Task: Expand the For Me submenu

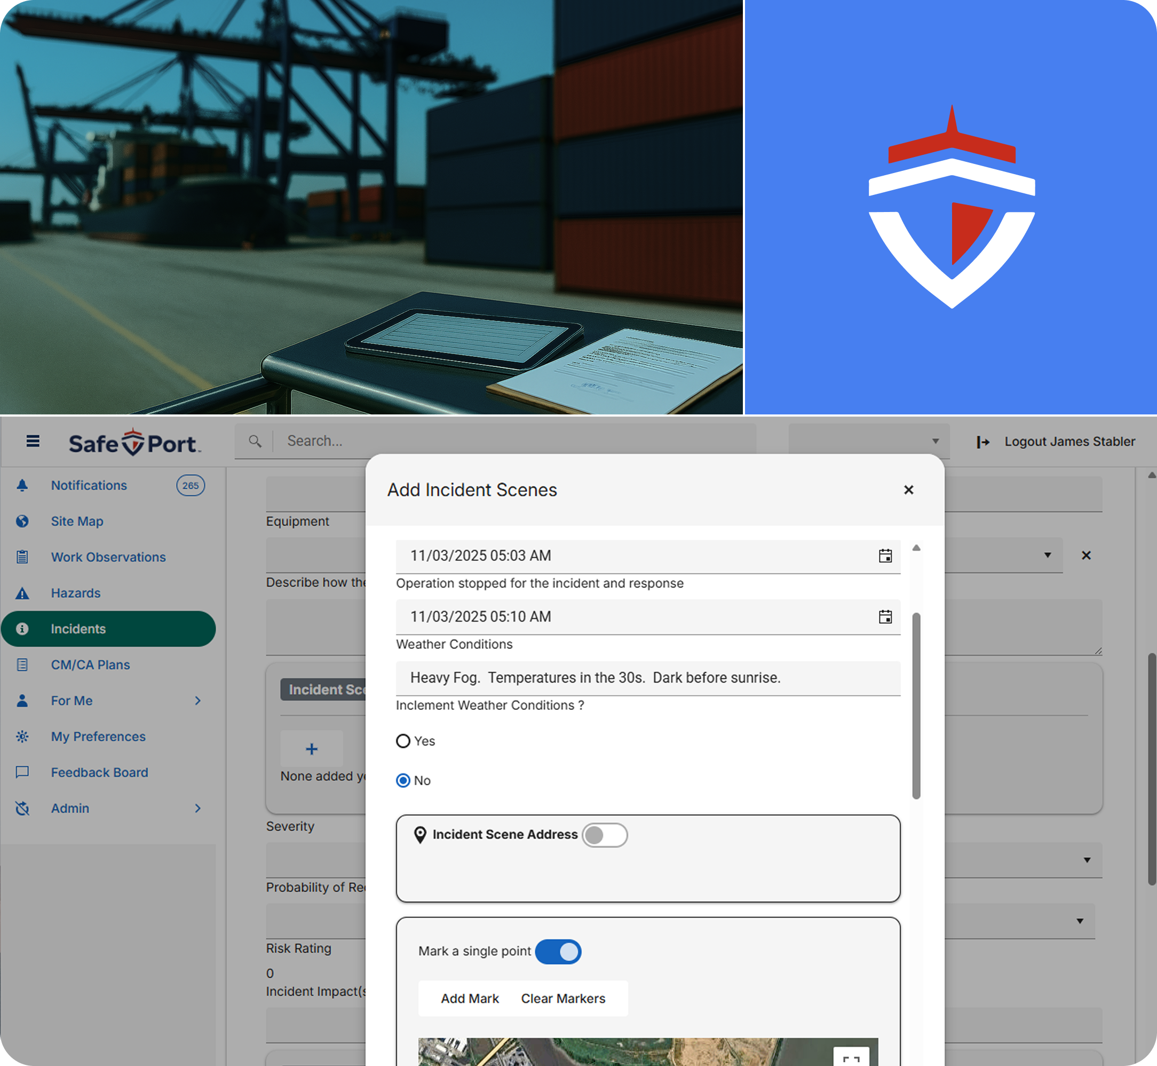Action: 198,700
